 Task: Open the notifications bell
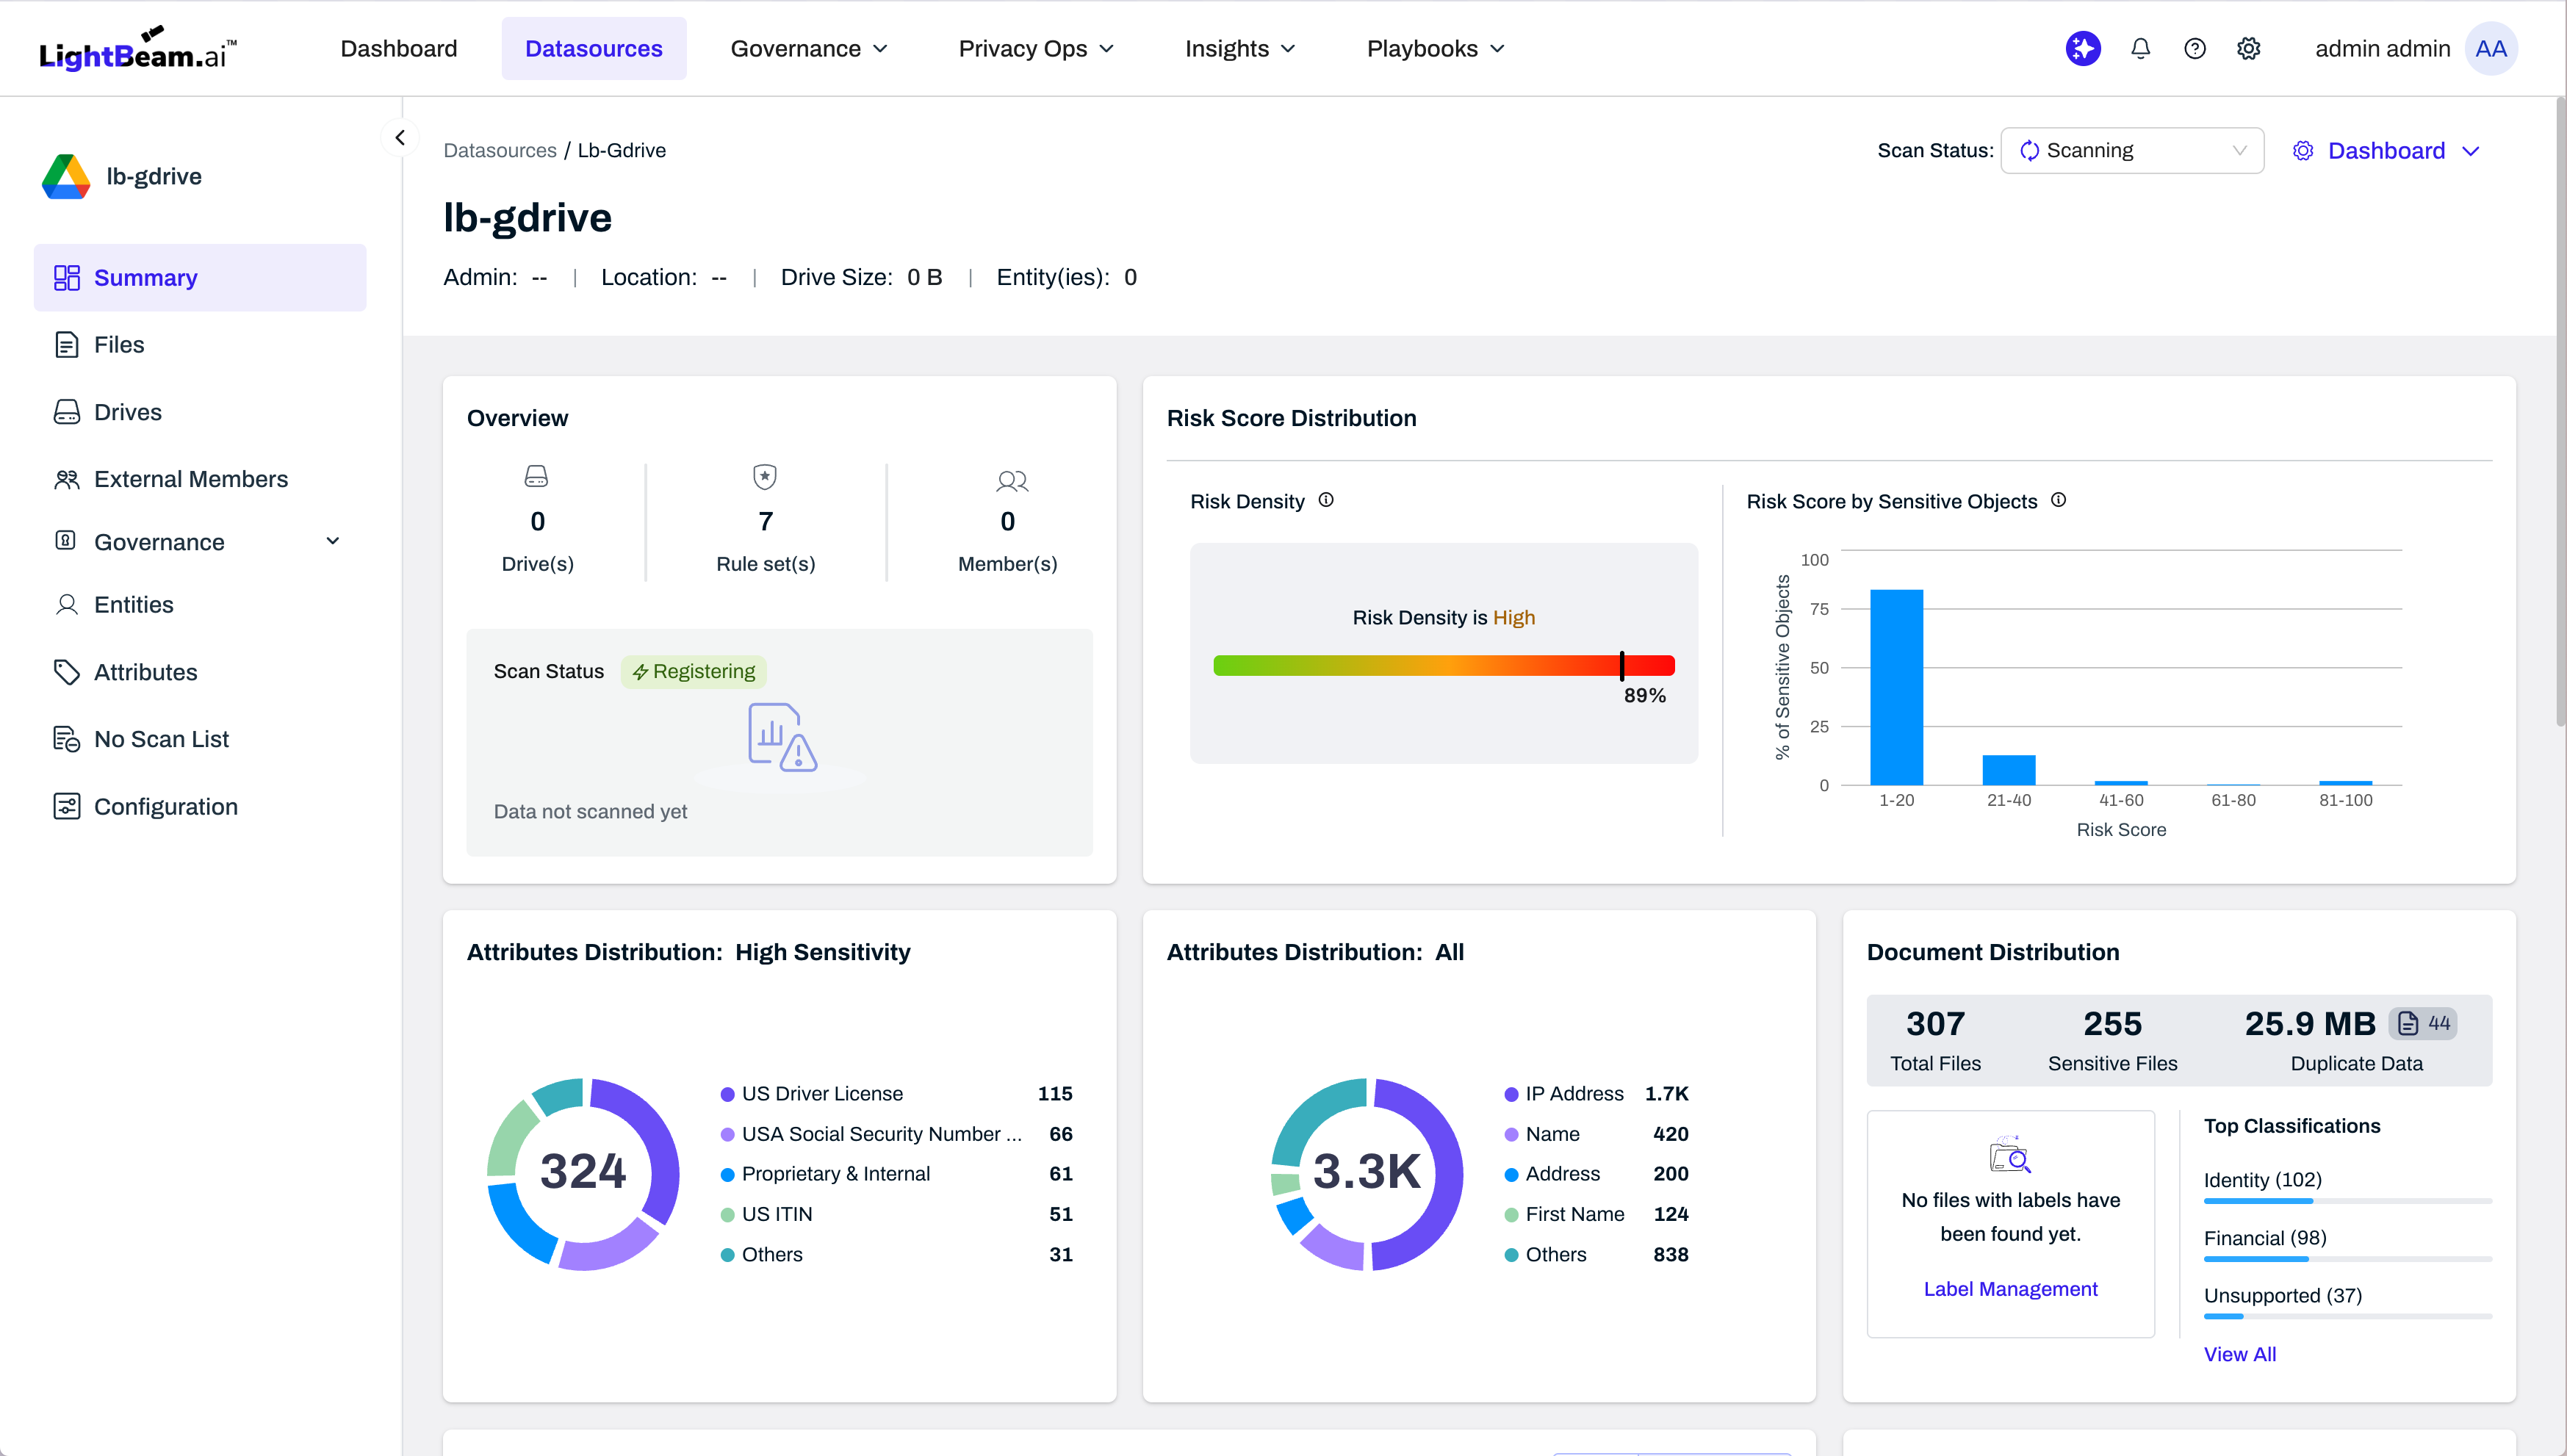point(2140,48)
